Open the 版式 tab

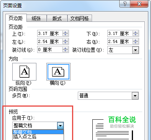[x=57, y=18]
